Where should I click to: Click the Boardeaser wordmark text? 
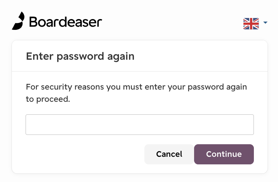pos(66,22)
